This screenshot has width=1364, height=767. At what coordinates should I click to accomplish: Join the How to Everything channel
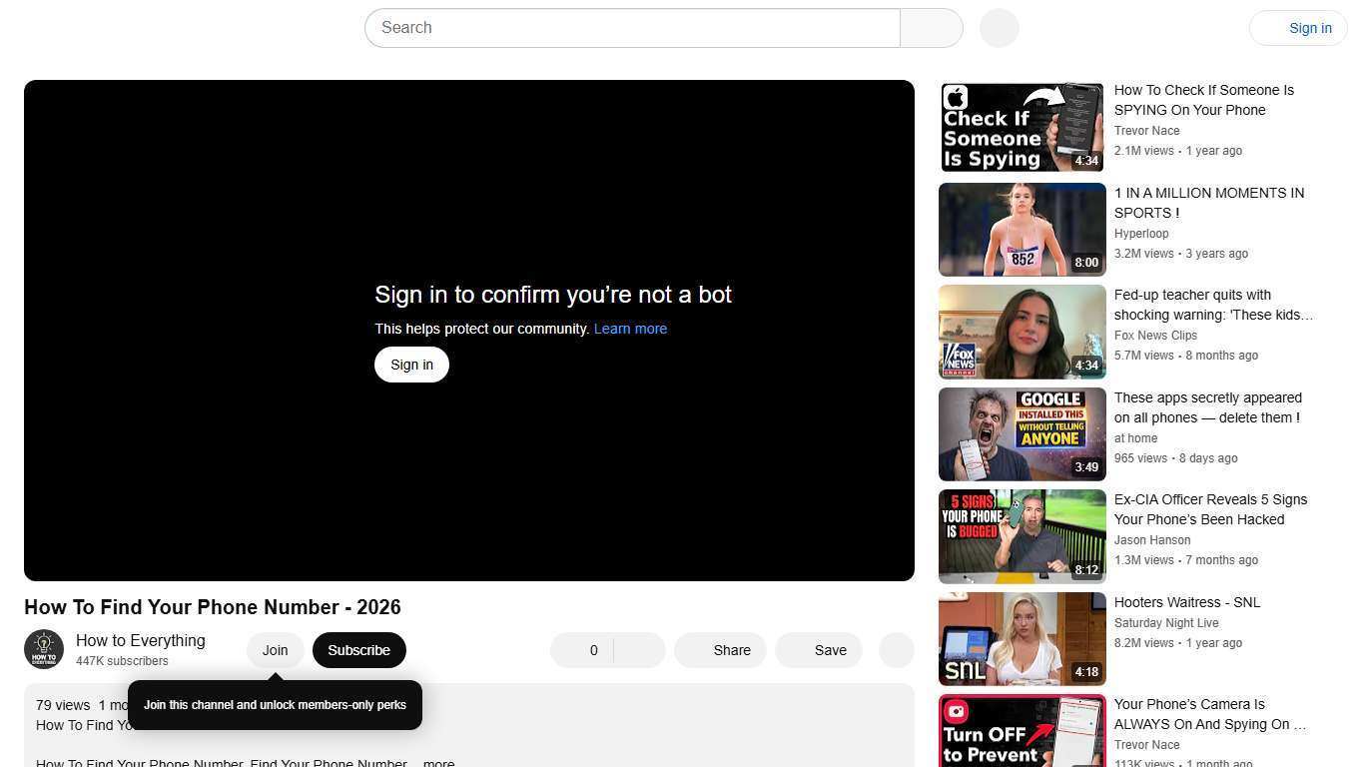pos(275,650)
